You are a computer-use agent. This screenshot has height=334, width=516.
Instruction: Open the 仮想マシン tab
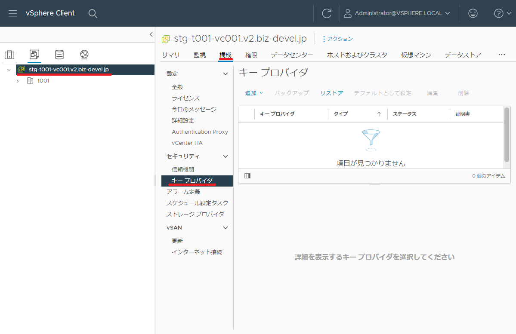[416, 55]
